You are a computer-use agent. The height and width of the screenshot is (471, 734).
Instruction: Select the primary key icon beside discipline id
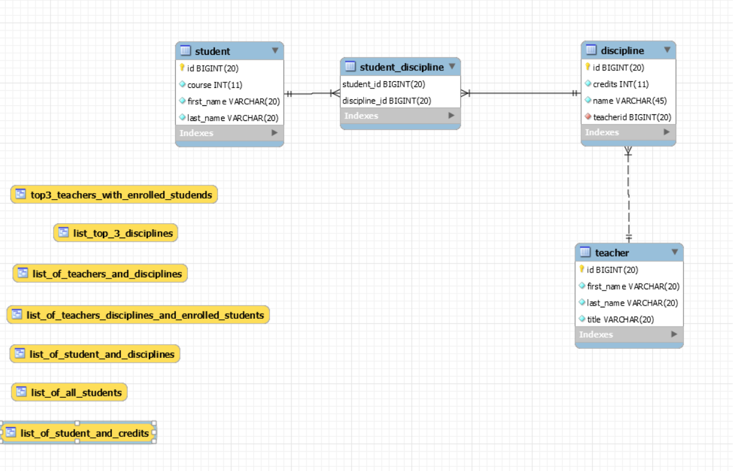588,67
